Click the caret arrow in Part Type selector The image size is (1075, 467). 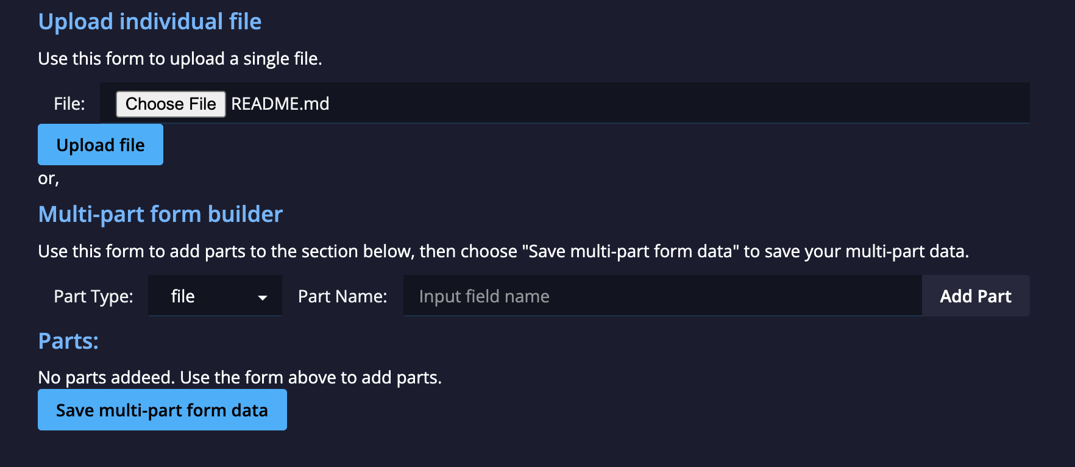[263, 298]
